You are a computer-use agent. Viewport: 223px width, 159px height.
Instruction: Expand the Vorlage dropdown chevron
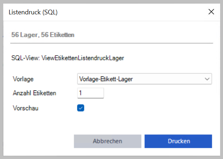click(207, 79)
